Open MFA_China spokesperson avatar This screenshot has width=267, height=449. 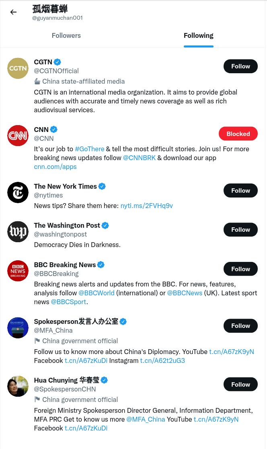(x=18, y=327)
